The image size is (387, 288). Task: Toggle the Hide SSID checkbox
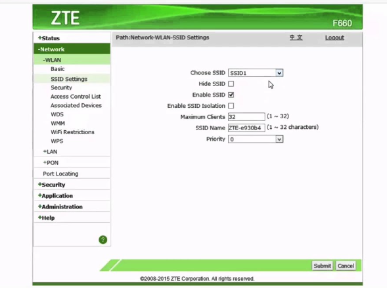[231, 84]
